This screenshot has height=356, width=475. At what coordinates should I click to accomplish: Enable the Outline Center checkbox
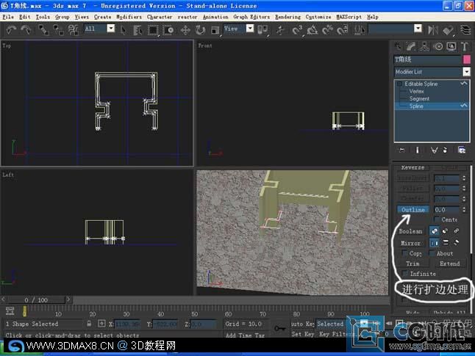click(x=437, y=219)
